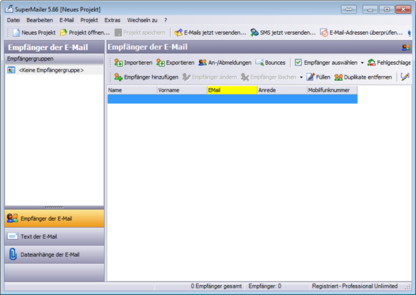The image size is (416, 295).
Task: Switch to Text der E-Mail section
Action: (x=55, y=236)
